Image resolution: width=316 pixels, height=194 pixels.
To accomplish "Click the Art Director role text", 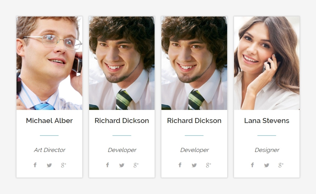I will 50,150.
